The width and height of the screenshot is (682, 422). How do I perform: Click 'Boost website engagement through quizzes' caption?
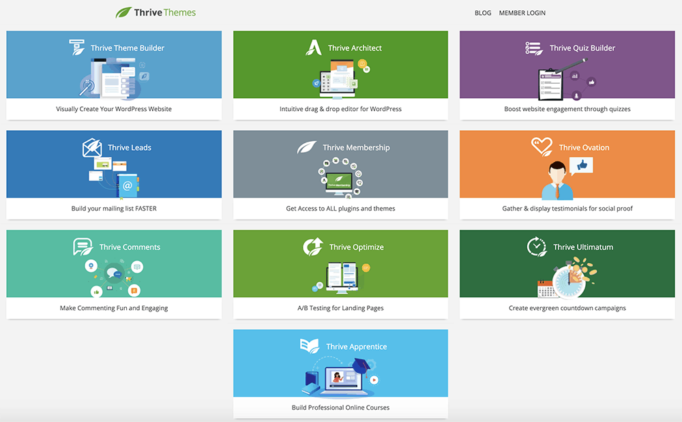point(567,109)
